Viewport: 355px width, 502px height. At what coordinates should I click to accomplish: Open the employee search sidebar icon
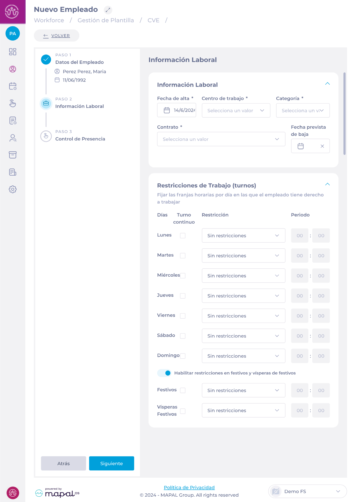point(13,138)
